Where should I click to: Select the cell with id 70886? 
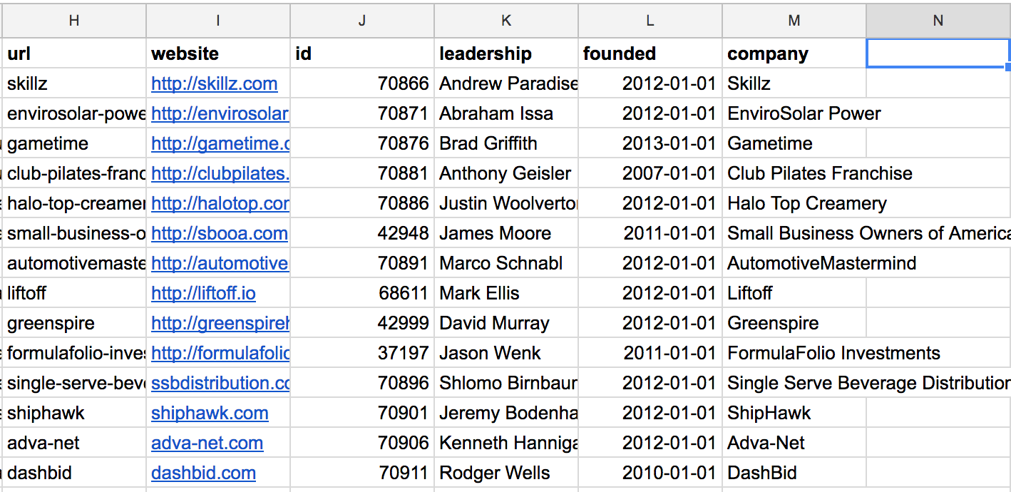pos(362,203)
